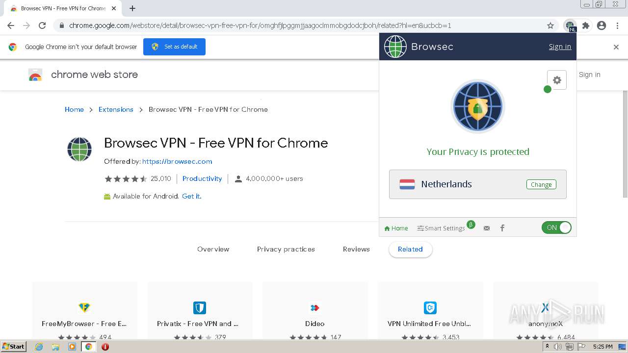
Task: Click Chrome Web Store logo
Action: 35,75
